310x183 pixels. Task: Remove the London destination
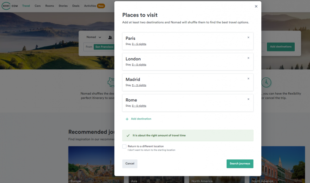248,58
